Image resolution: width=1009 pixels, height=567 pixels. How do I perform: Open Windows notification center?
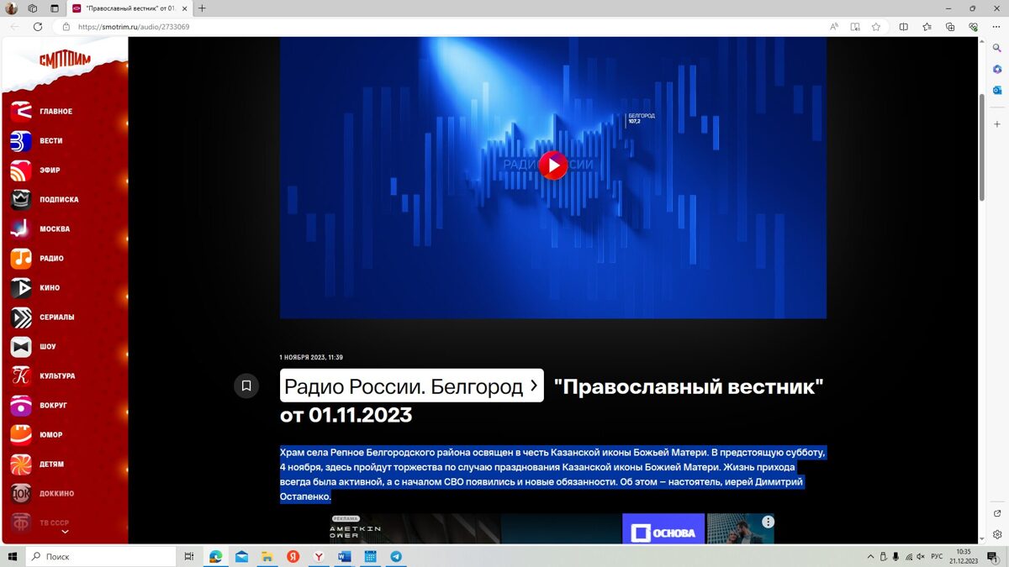(993, 557)
